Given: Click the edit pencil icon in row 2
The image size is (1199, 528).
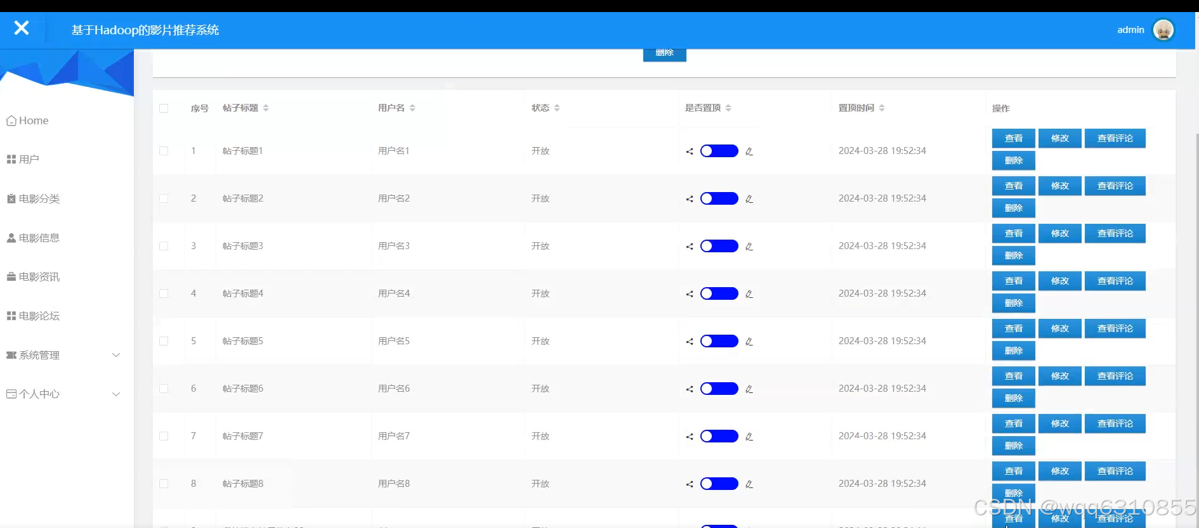Looking at the screenshot, I should click(x=749, y=199).
